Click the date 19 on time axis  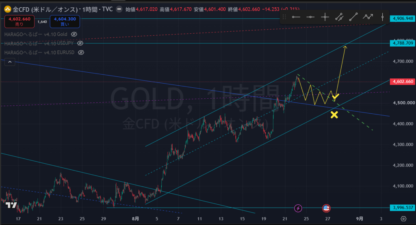pos(264,219)
